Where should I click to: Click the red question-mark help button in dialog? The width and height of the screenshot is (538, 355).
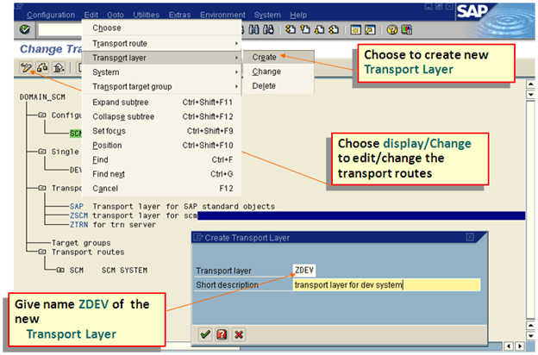222,334
